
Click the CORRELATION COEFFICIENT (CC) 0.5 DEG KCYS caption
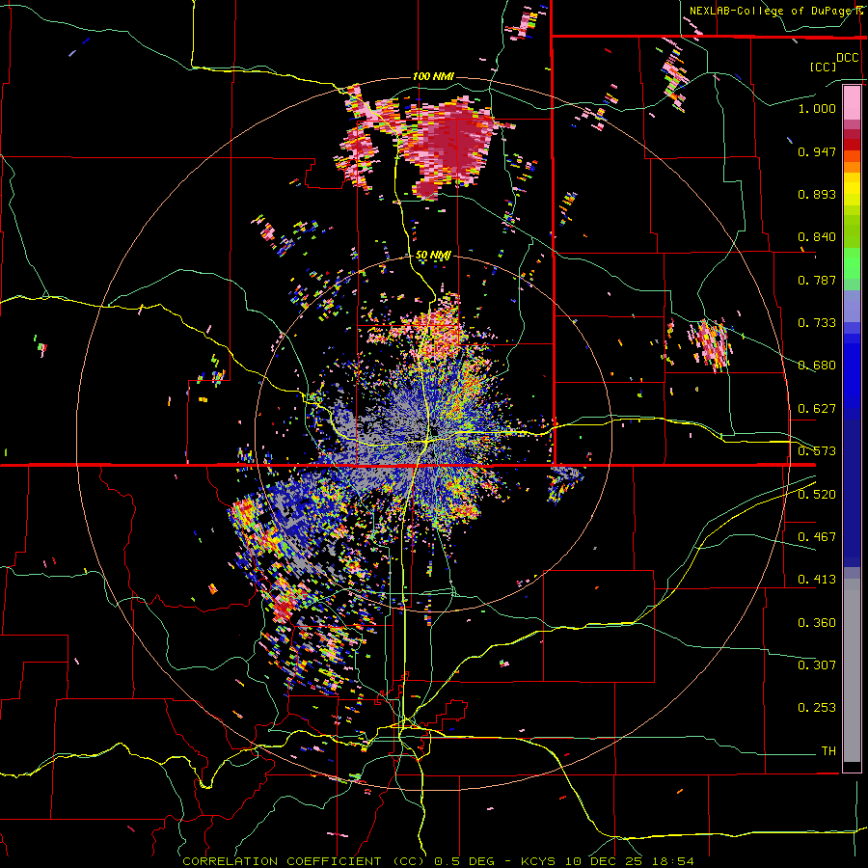(x=438, y=861)
